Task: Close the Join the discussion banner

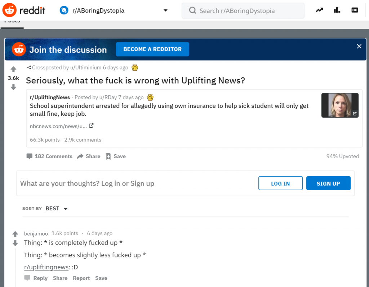Action: tap(359, 46)
